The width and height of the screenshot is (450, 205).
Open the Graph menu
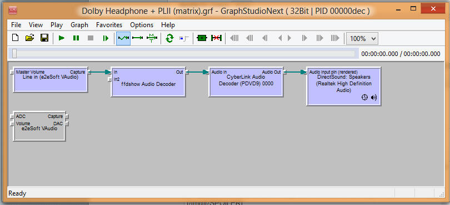pyautogui.click(x=79, y=25)
